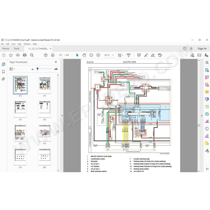Go to the next page arrow

tap(52, 55)
